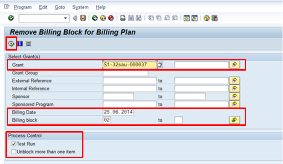The width and height of the screenshot is (283, 164).
Task: Click Sponsored Program lower-value field
Action: [129, 104]
